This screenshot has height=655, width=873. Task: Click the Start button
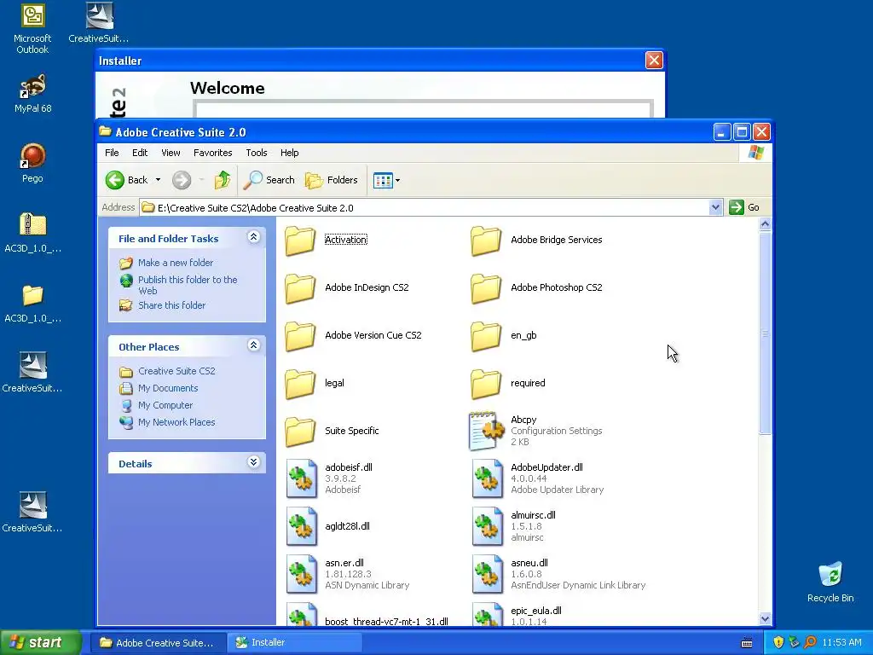pyautogui.click(x=41, y=643)
